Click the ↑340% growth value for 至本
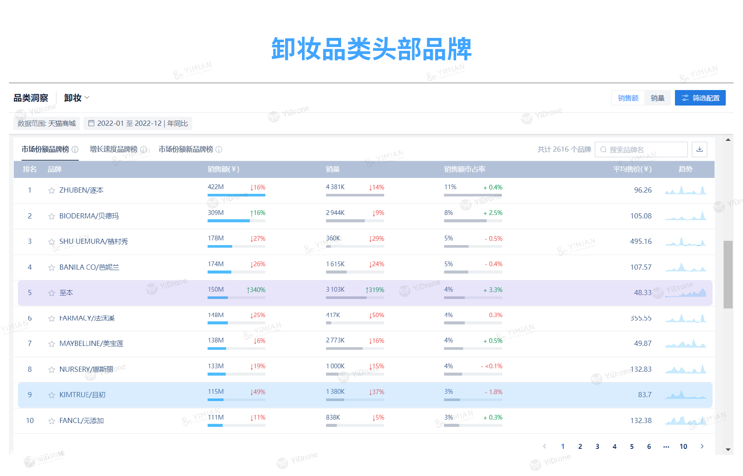Screen dimensions: 743x476 256,290
